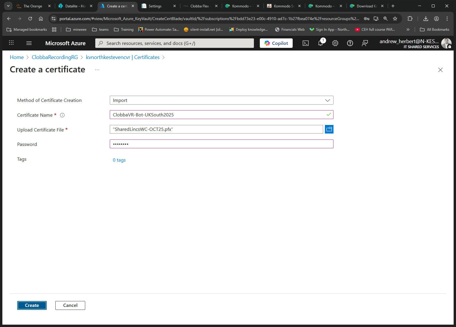Open kvnorthkestevencvr Certificates breadcrumb

tap(123, 57)
